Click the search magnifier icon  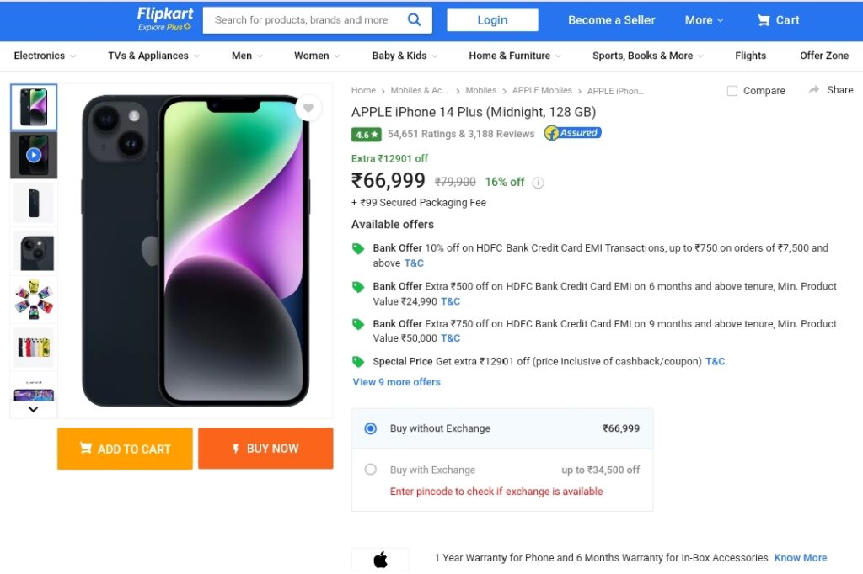tap(414, 20)
